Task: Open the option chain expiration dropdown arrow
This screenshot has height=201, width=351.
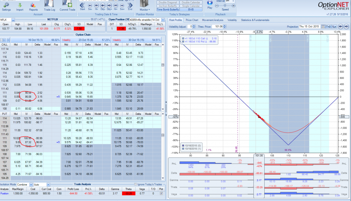Action: coord(8,40)
